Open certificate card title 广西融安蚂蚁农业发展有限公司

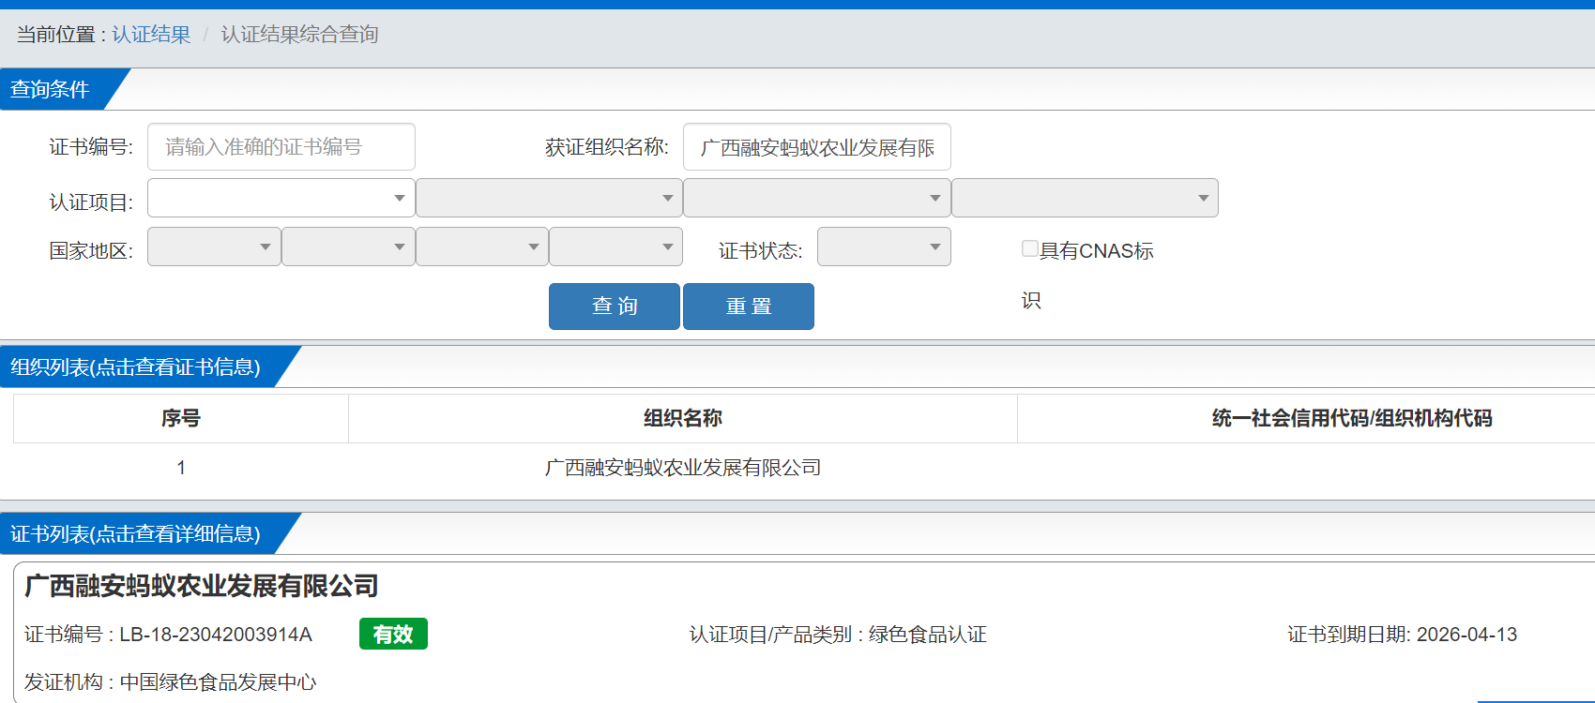click(202, 587)
